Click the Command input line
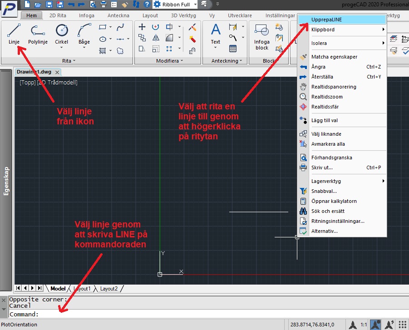 point(209,314)
